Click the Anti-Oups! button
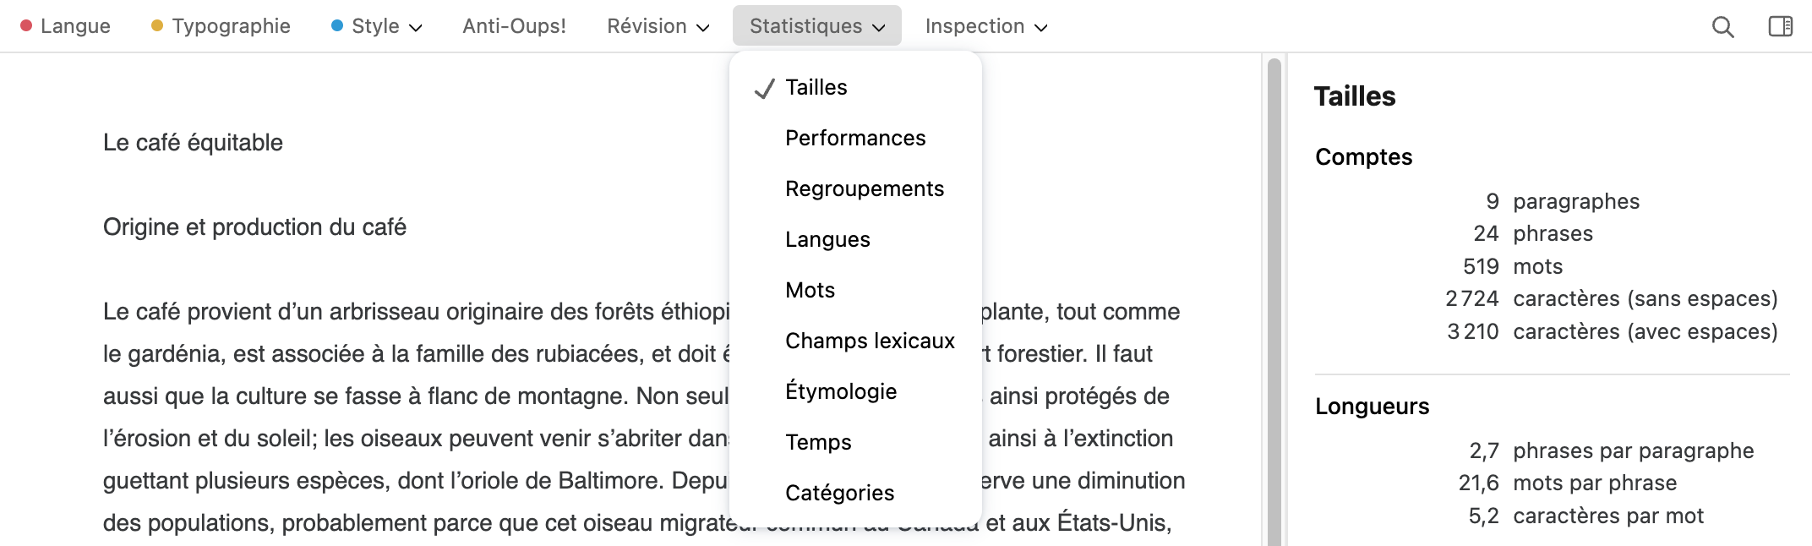The image size is (1812, 546). coord(514,26)
